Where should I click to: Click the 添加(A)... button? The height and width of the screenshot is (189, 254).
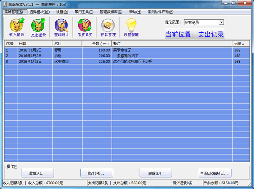pos(38,173)
